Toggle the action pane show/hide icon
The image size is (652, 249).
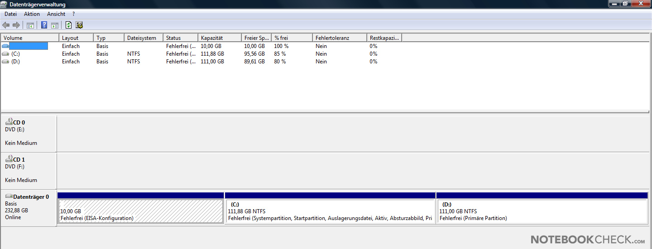(55, 25)
